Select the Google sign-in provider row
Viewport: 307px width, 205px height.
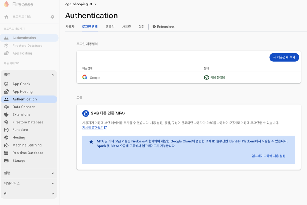click(94, 78)
